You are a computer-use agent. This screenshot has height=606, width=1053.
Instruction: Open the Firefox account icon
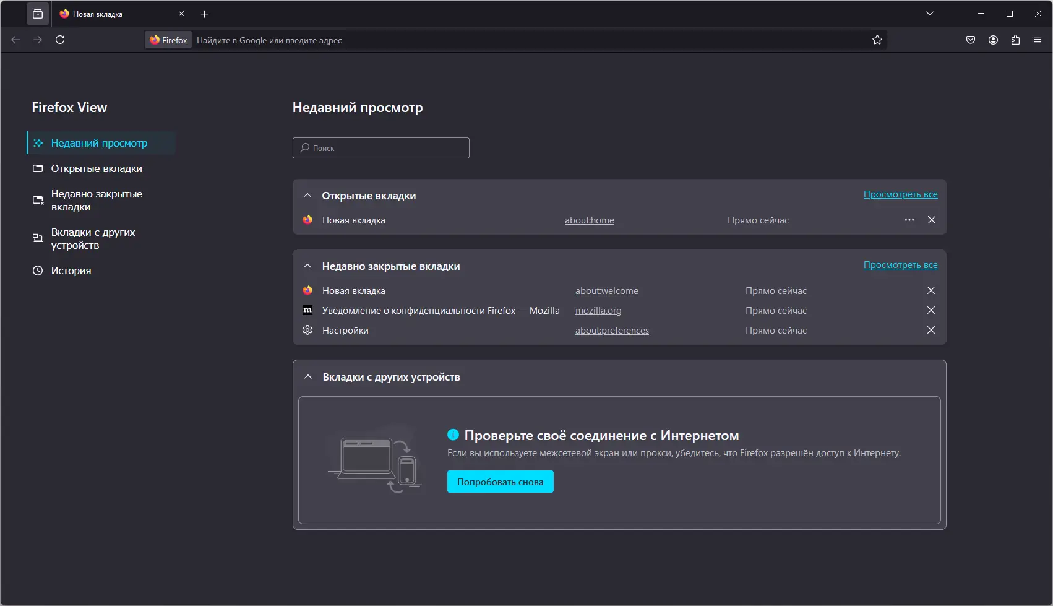[x=993, y=40]
